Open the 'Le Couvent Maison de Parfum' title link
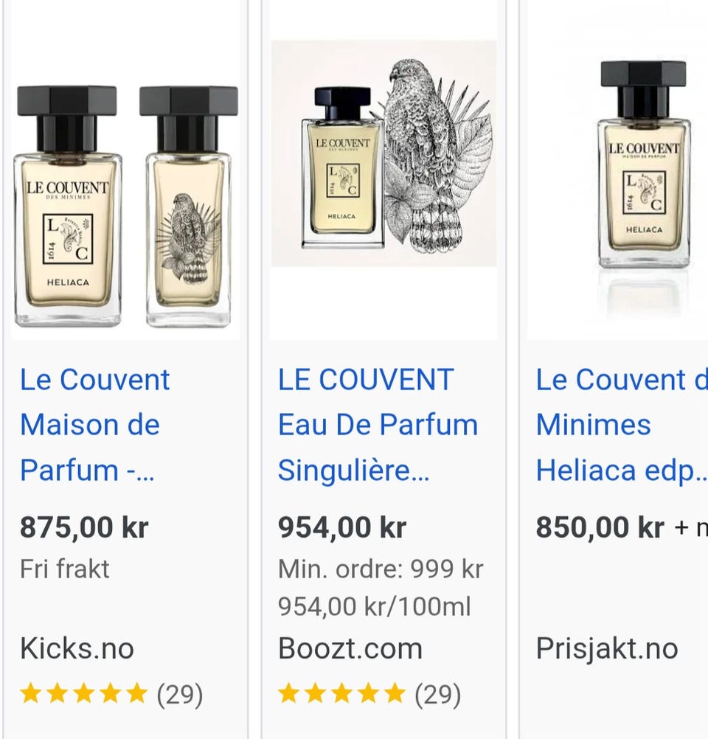 tap(94, 425)
